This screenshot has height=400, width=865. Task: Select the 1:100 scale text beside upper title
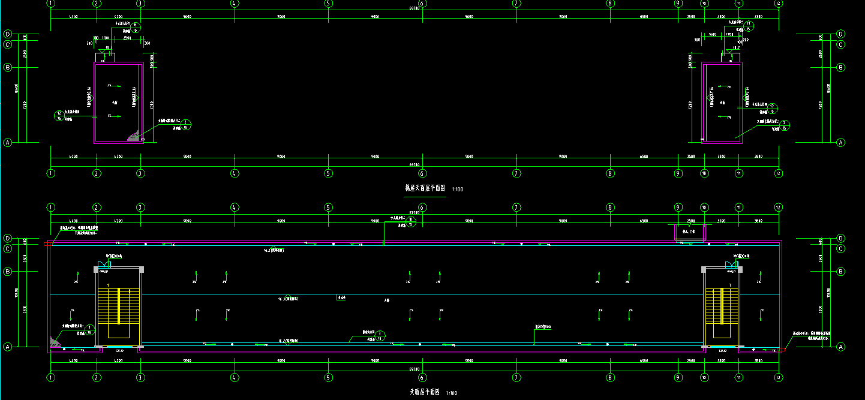(457, 190)
